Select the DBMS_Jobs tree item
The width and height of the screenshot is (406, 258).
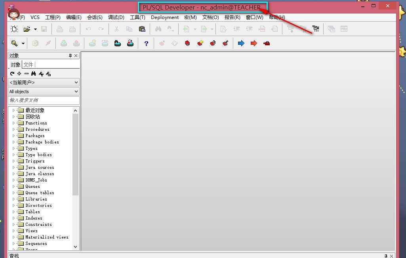[x=36, y=180]
